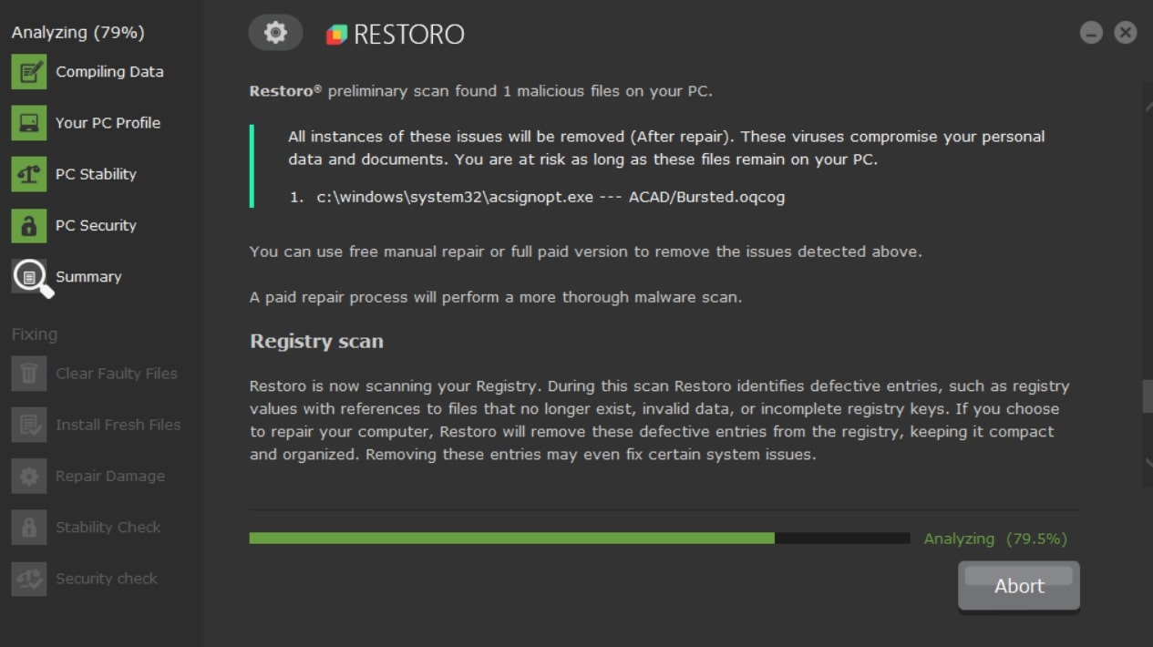
Task: Click the scrollbar down arrow
Action: point(1148,463)
